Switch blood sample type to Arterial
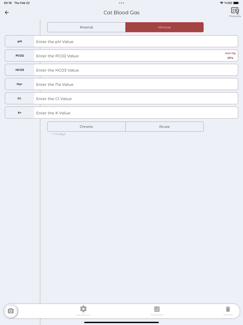This screenshot has height=325, width=243. pos(86,27)
